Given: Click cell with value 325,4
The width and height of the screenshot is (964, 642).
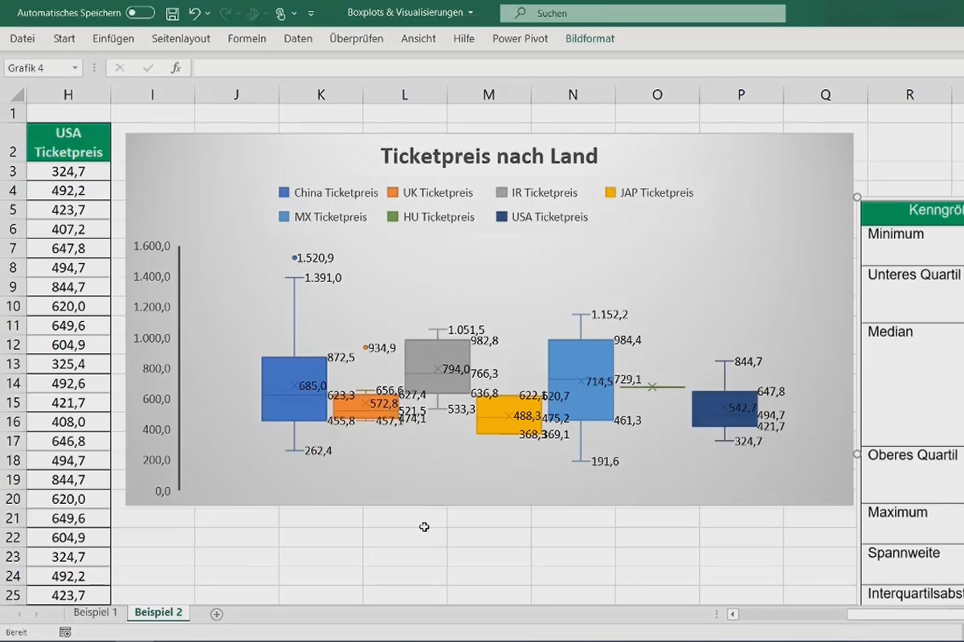Looking at the screenshot, I should [x=68, y=364].
